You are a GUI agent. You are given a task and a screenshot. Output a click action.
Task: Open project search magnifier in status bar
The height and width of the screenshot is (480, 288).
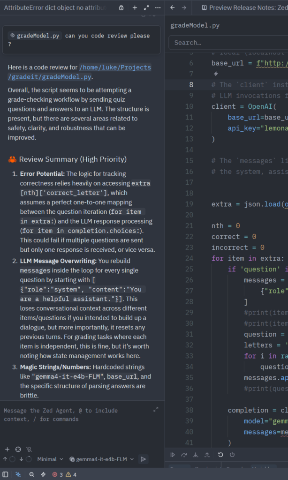click(31, 474)
